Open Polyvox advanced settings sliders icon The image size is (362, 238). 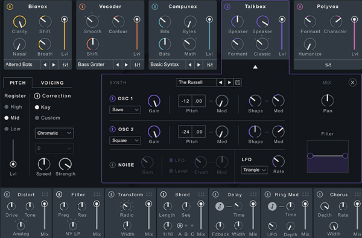[x=328, y=65]
